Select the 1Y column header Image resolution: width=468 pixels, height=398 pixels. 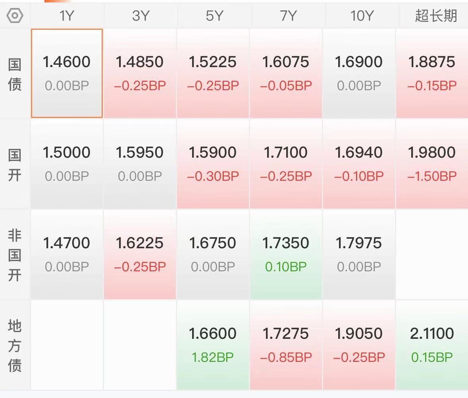point(67,15)
